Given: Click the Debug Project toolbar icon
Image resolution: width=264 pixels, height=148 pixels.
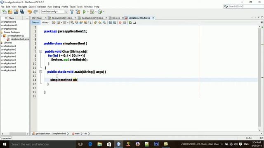Looking at the screenshot, I should [x=92, y=12].
